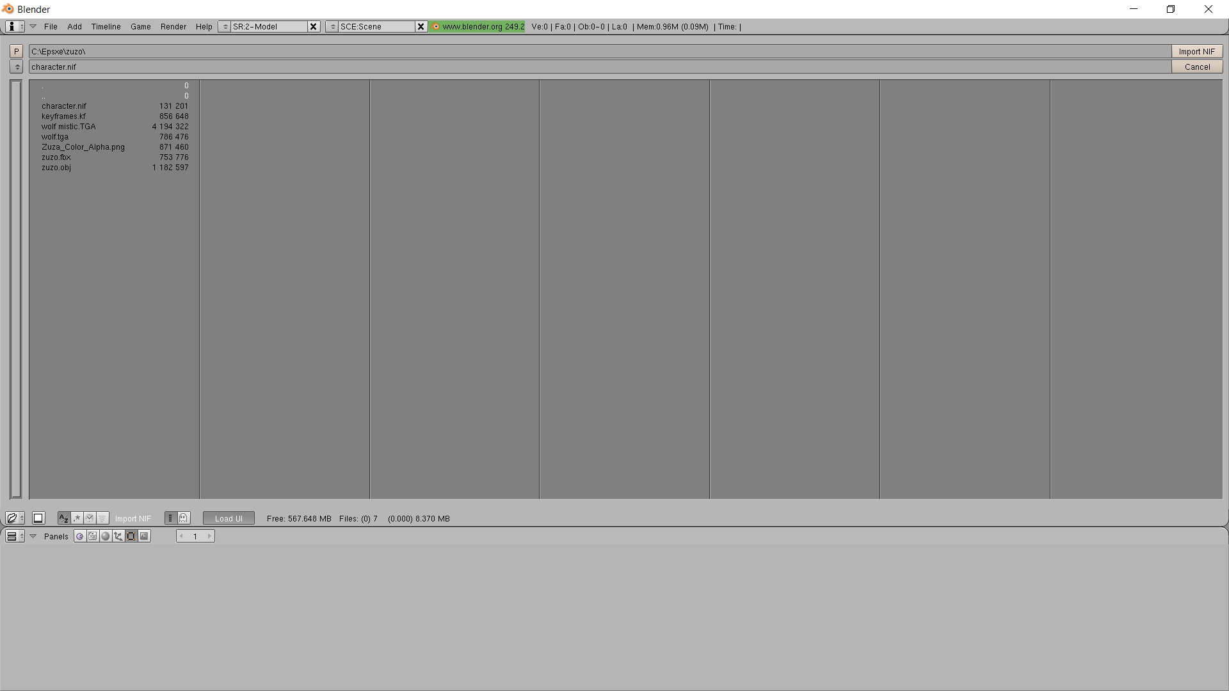
Task: Switch to Object context axes icon
Action: 118,536
